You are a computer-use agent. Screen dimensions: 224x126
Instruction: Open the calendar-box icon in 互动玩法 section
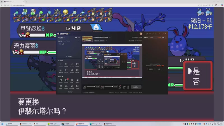pos(77,64)
